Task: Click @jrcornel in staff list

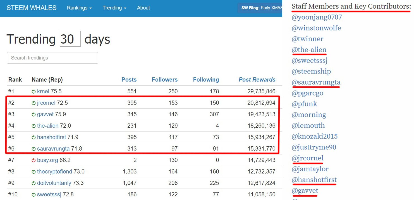Action: click(x=308, y=158)
